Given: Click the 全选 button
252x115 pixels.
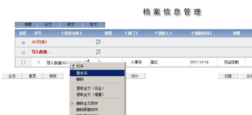Looking at the screenshot, I should [12, 76].
